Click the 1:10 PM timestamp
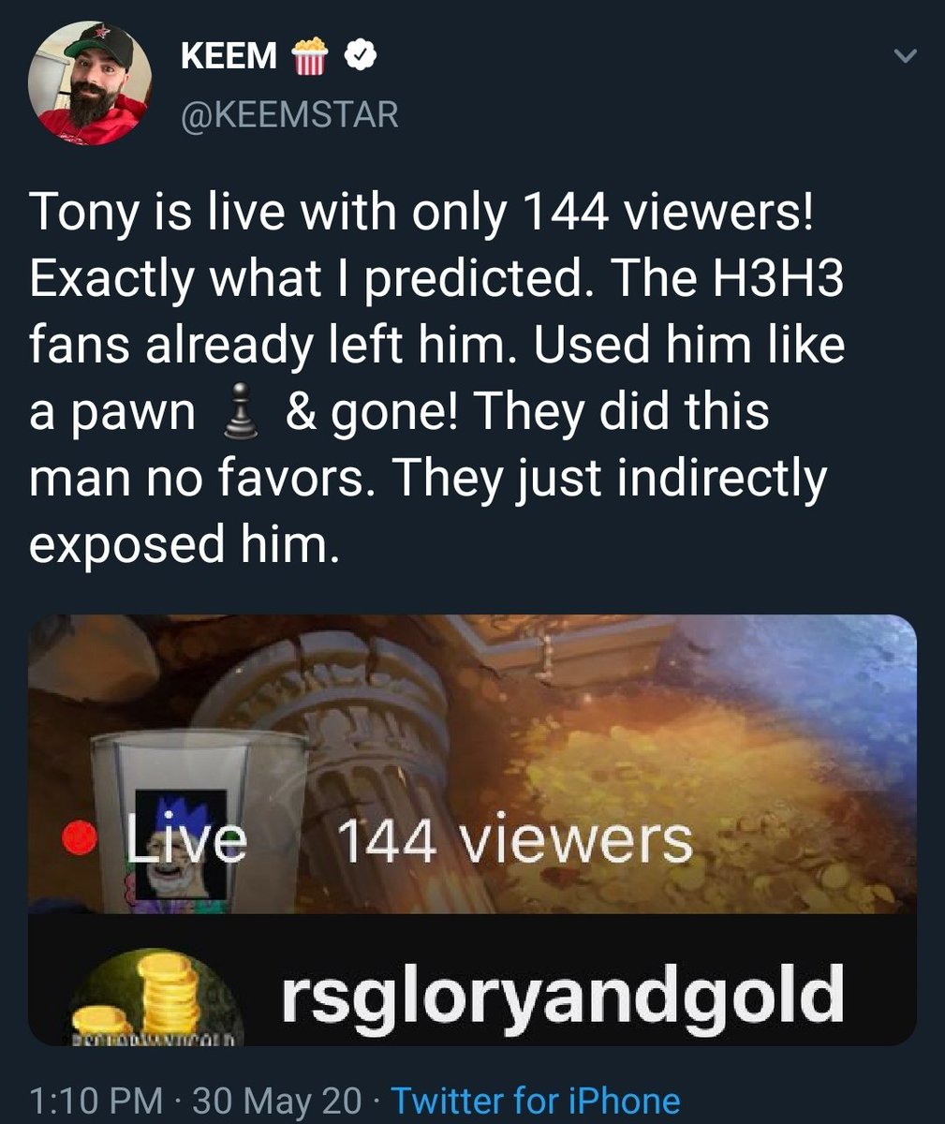The height and width of the screenshot is (1124, 945). pyautogui.click(x=96, y=1100)
